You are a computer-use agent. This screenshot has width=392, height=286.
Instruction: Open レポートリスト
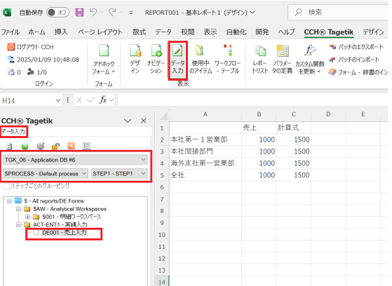[x=260, y=60]
